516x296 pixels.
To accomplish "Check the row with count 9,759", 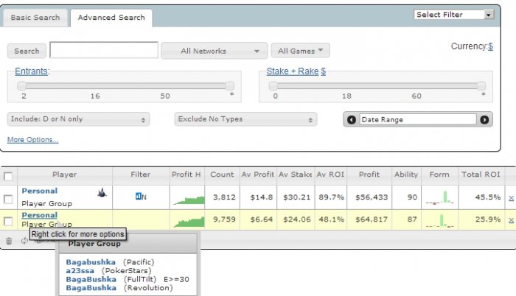I will tap(8, 222).
